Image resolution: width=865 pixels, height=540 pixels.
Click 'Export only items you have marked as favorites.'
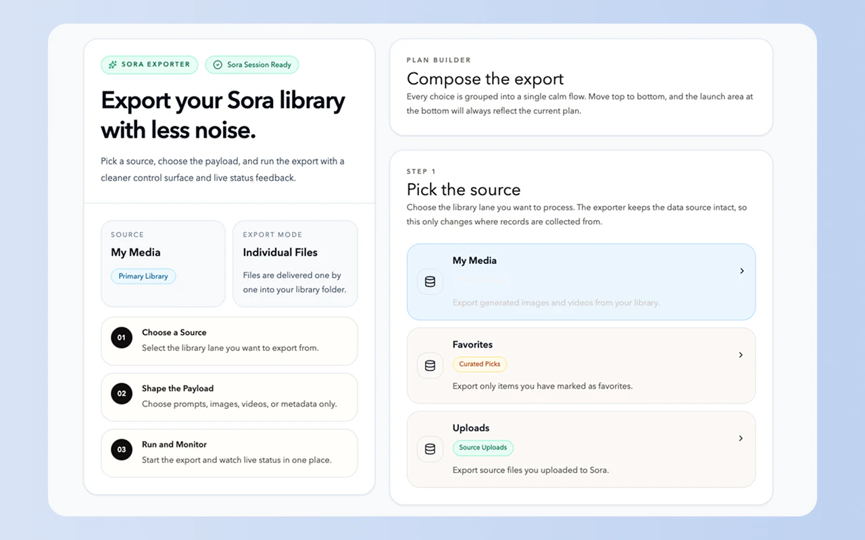coord(543,386)
